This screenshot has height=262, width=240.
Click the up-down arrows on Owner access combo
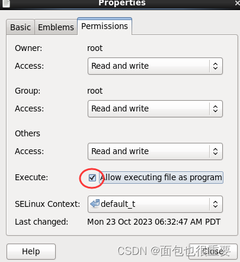click(215, 66)
